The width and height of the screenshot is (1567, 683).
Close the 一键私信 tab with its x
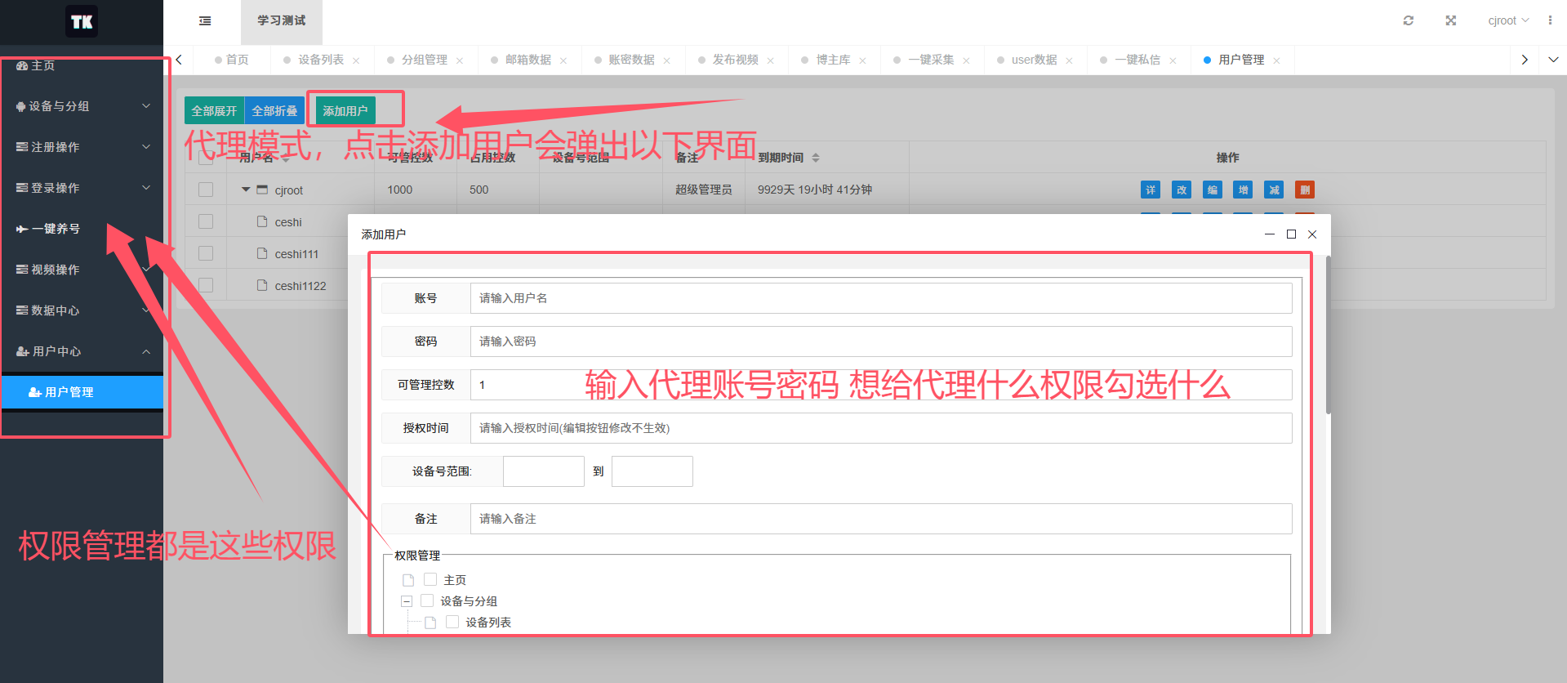[x=1173, y=60]
